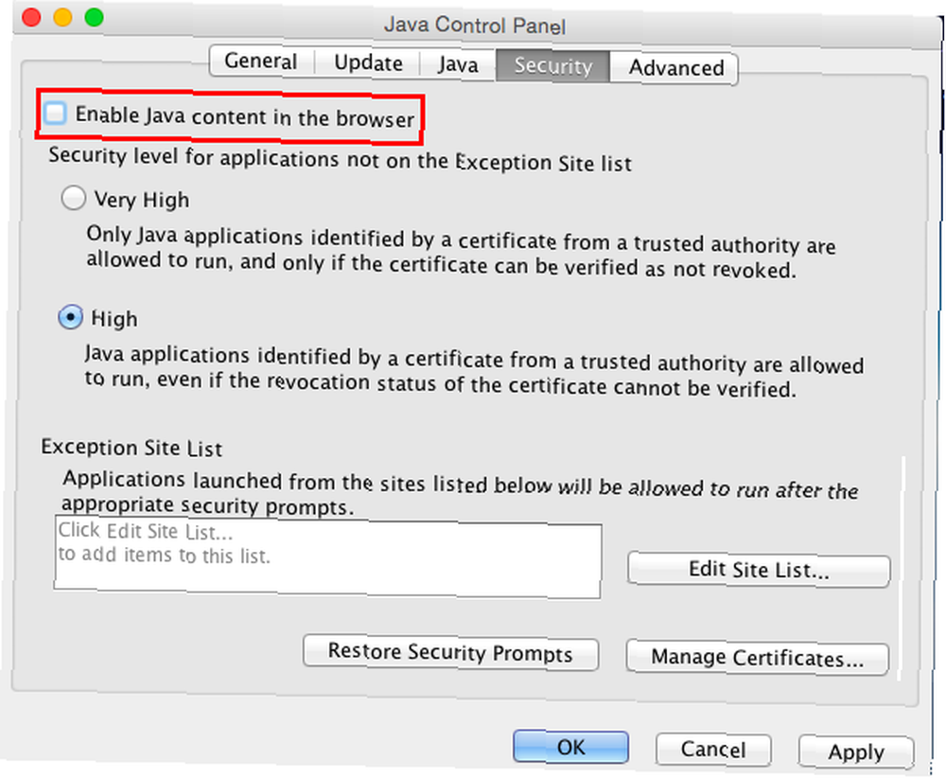946x778 pixels.
Task: Zoom the Java Control Panel window
Action: [94, 17]
